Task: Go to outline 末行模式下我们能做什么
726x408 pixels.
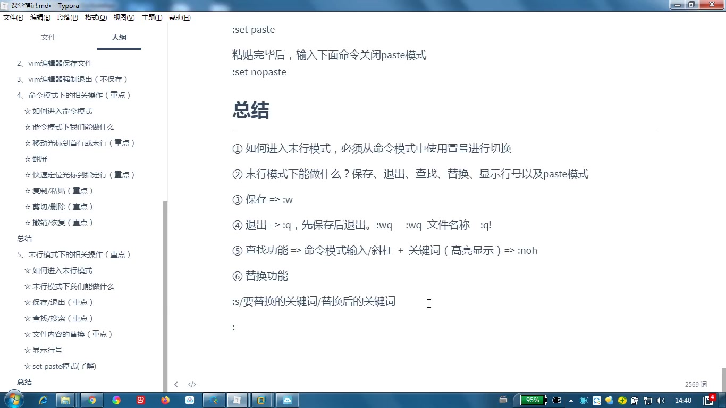Action: [70, 286]
